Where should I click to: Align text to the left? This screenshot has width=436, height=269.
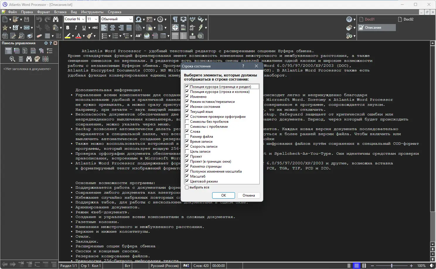(x=104, y=28)
